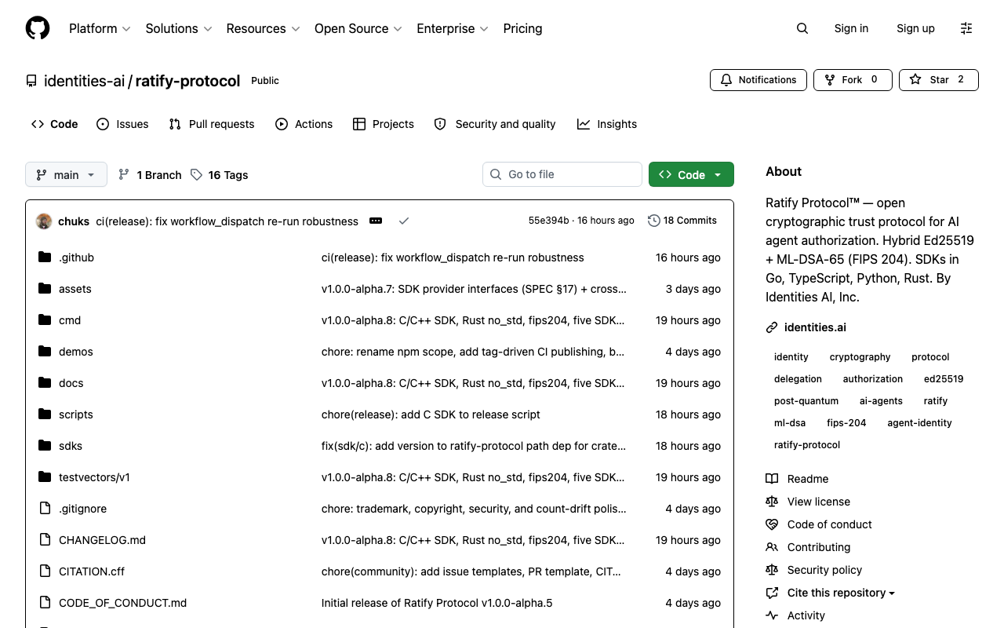The height and width of the screenshot is (628, 1004).
Task: Select the Code tab
Action: point(54,124)
